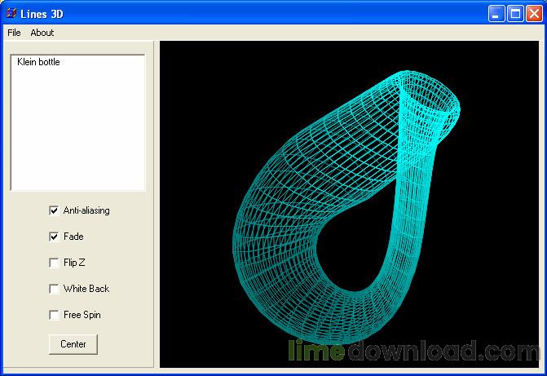Open the File menu

coord(14,33)
